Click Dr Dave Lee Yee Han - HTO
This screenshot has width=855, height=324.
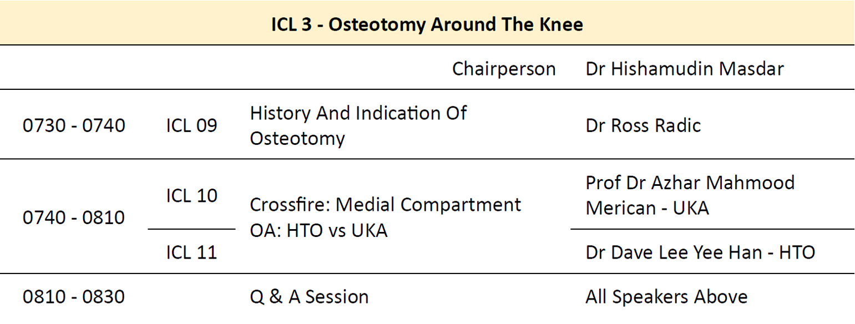(700, 252)
